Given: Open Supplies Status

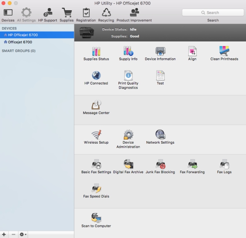Looking at the screenshot, I should tap(96, 53).
